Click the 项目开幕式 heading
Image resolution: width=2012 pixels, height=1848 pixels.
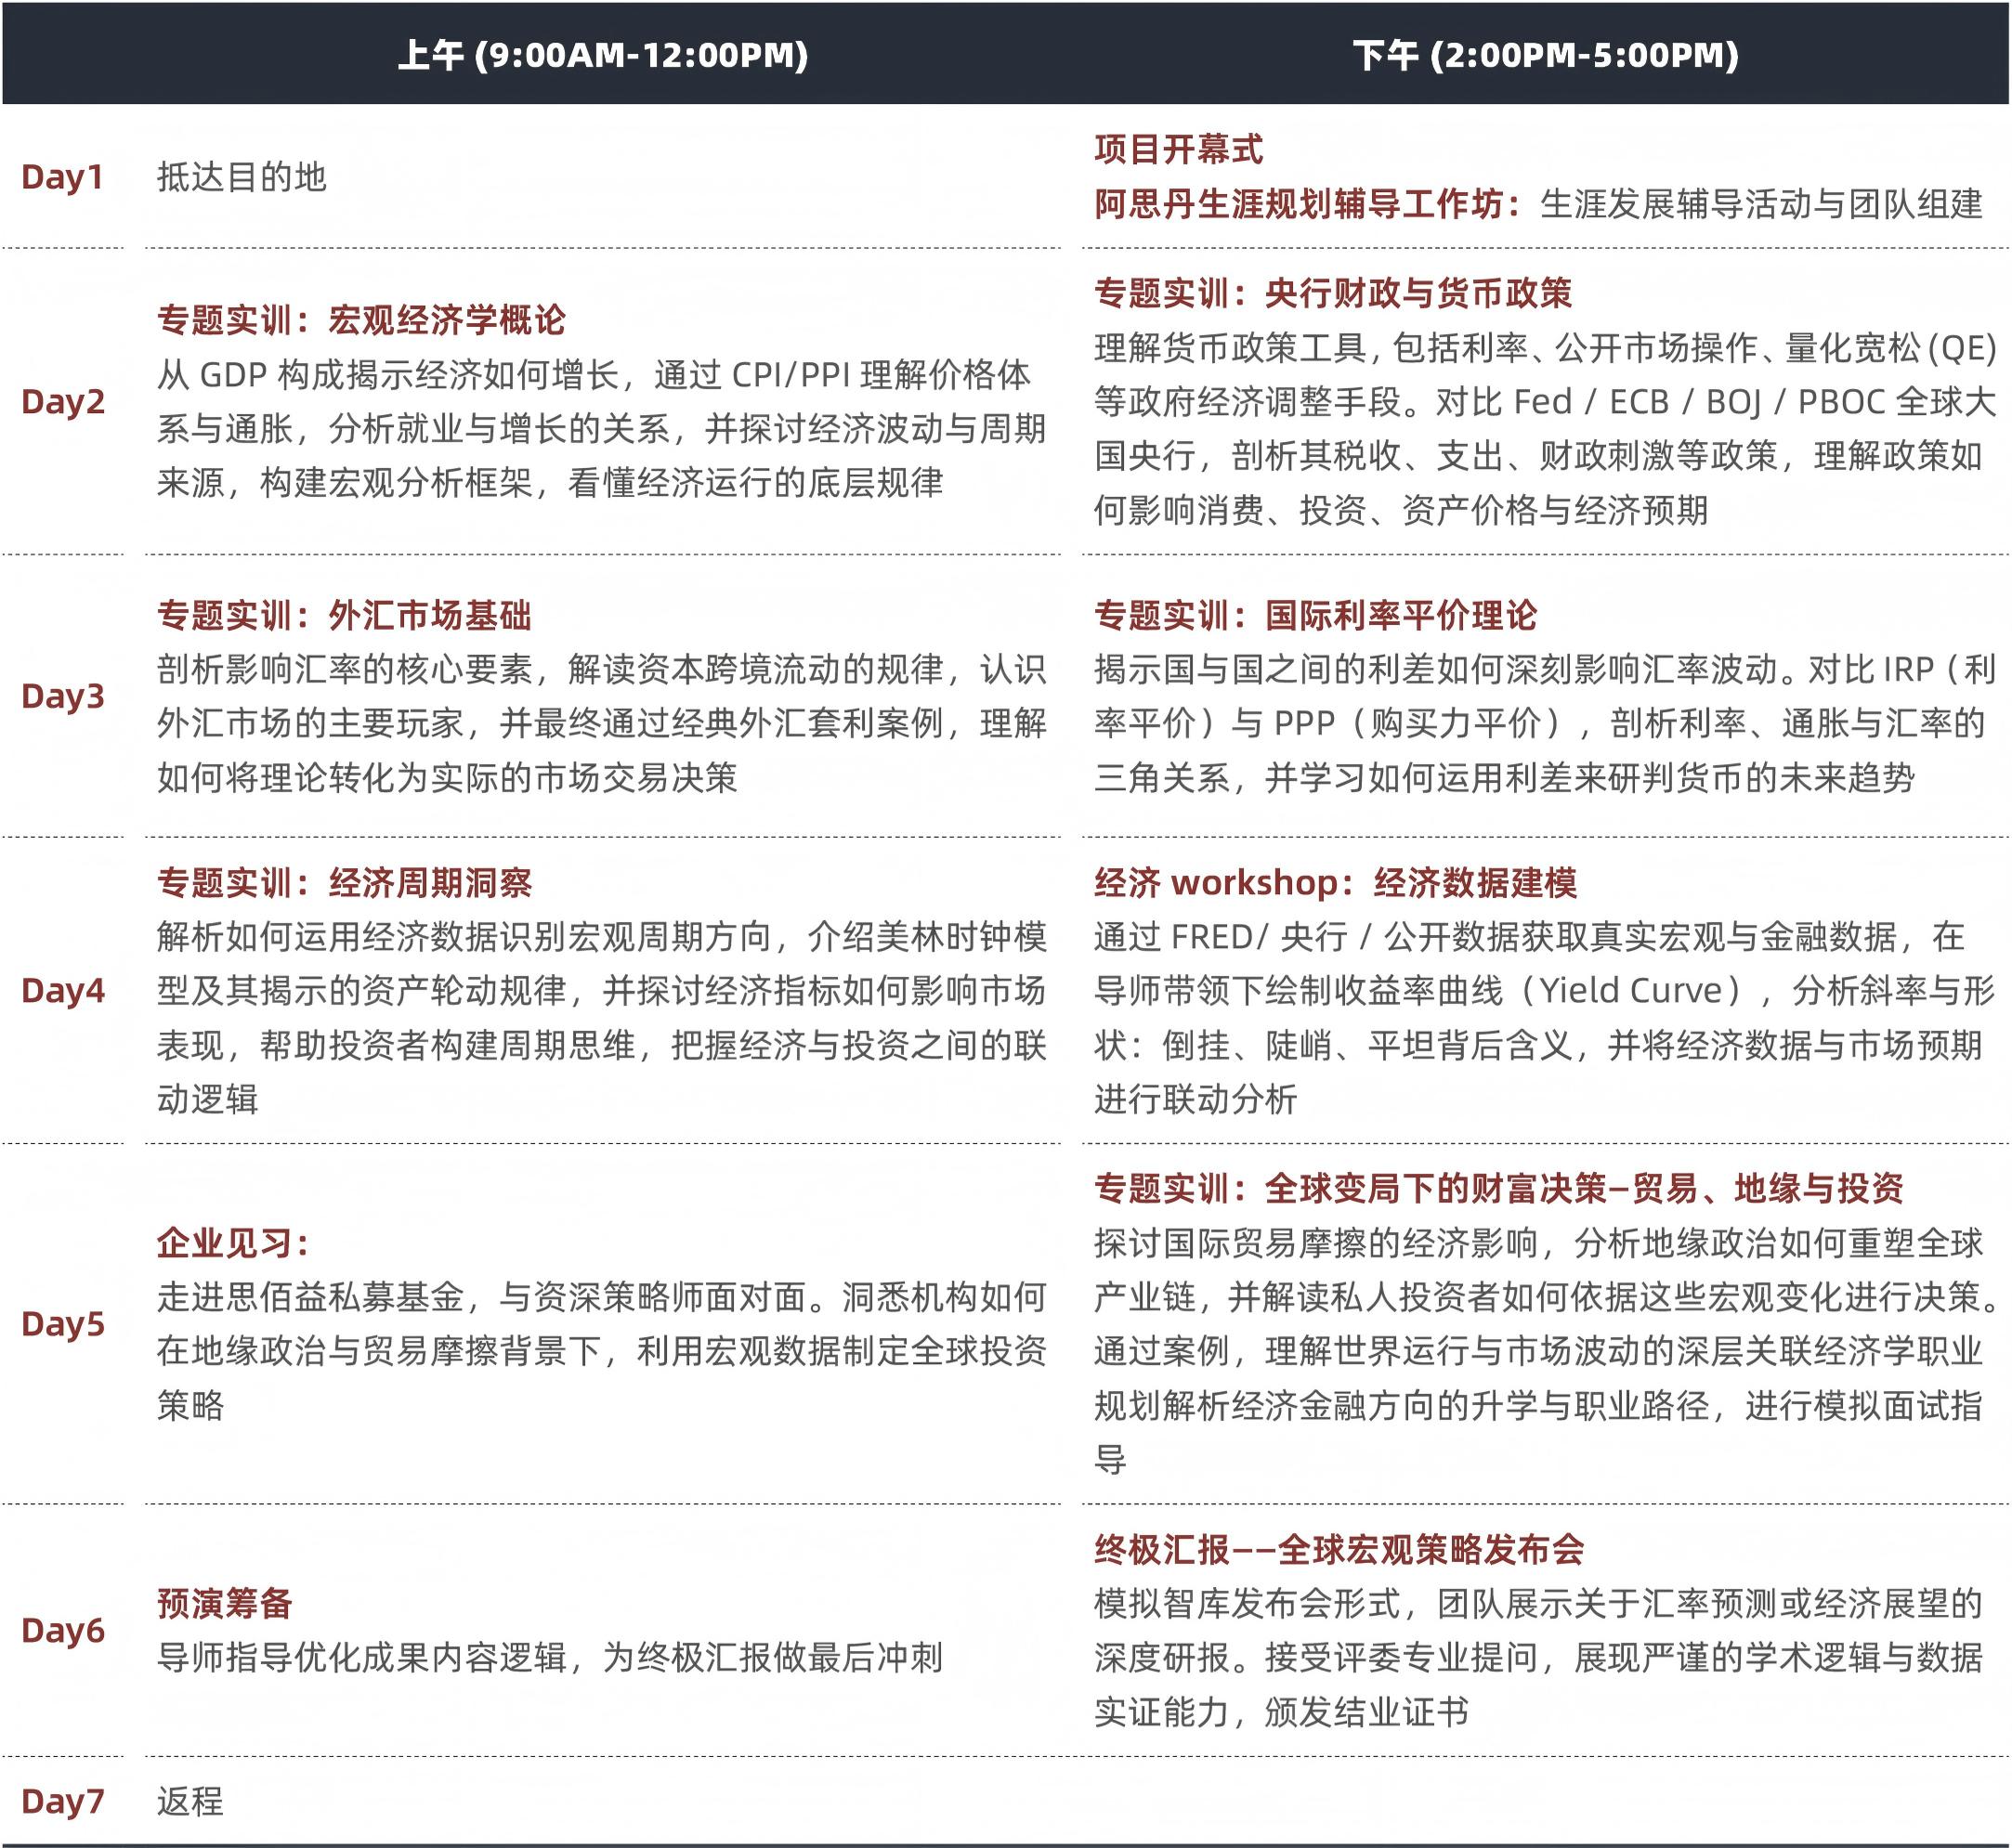point(1178,150)
